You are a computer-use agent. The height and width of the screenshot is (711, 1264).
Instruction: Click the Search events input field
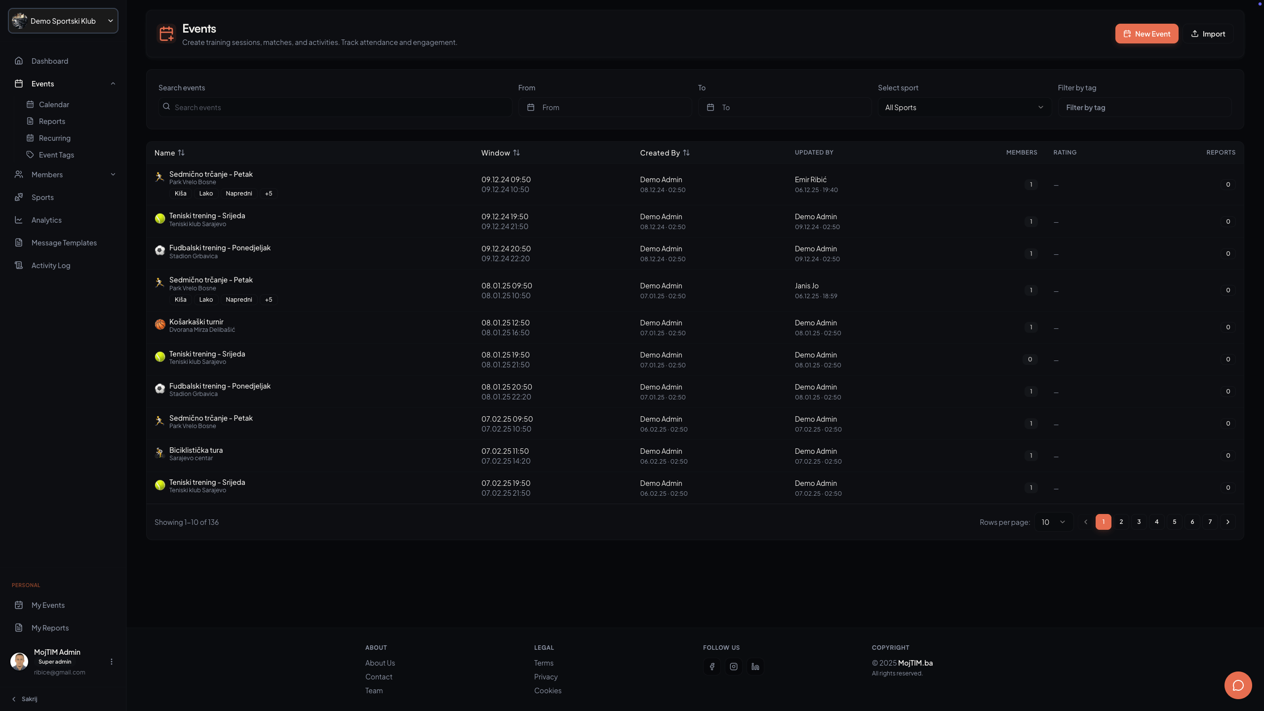point(336,107)
